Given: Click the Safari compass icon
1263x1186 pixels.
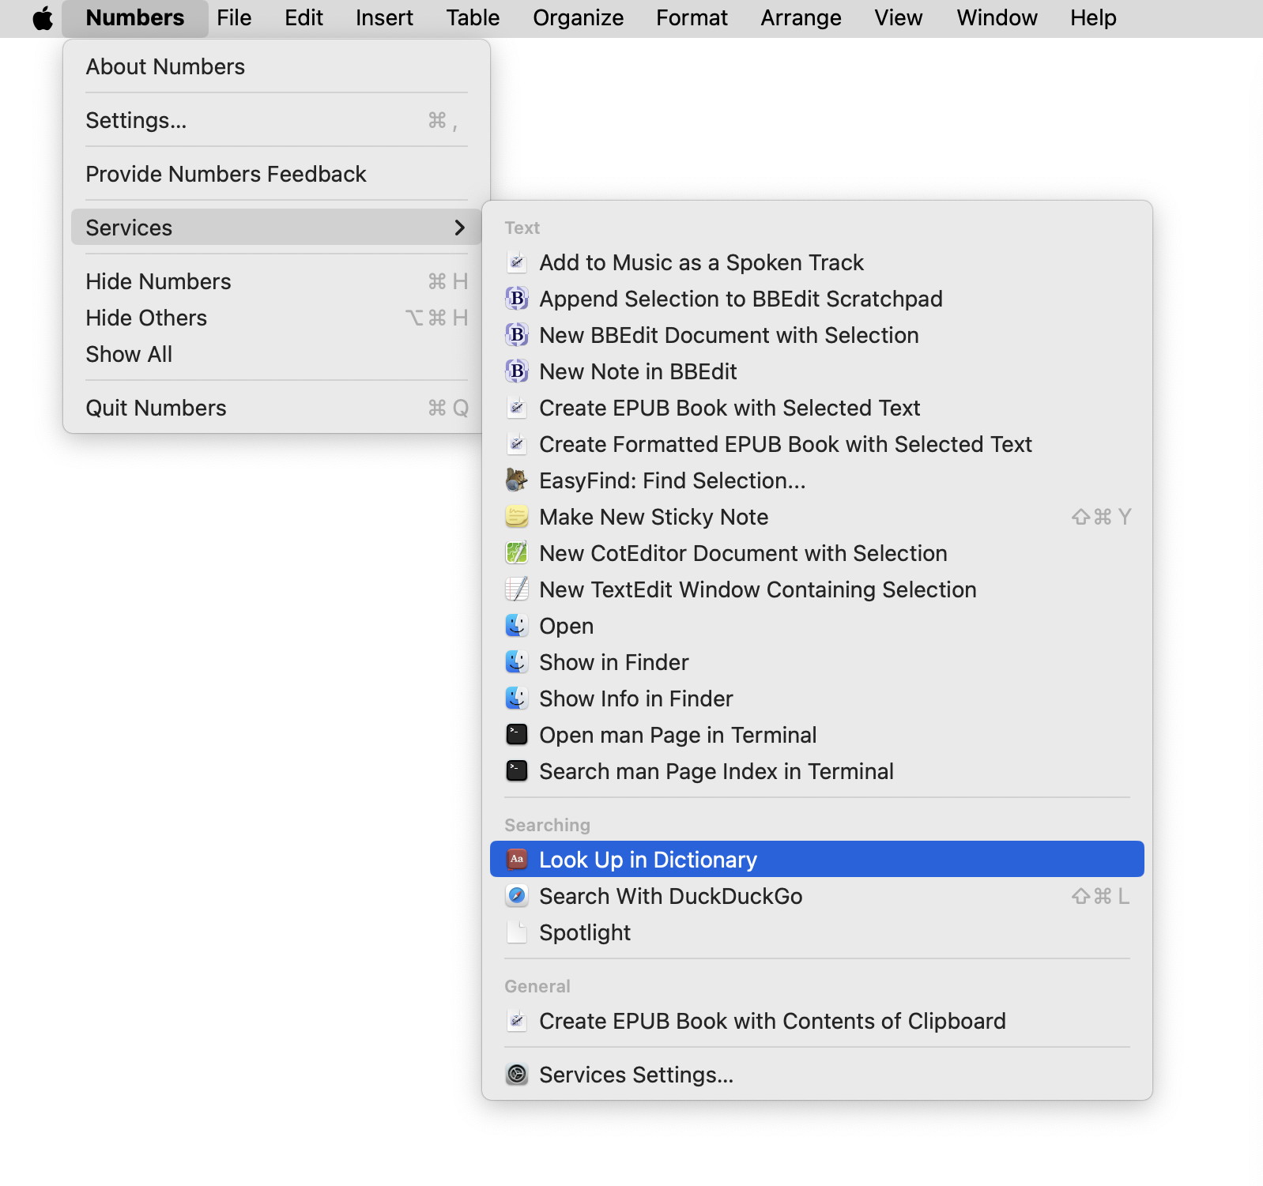Looking at the screenshot, I should pyautogui.click(x=517, y=896).
